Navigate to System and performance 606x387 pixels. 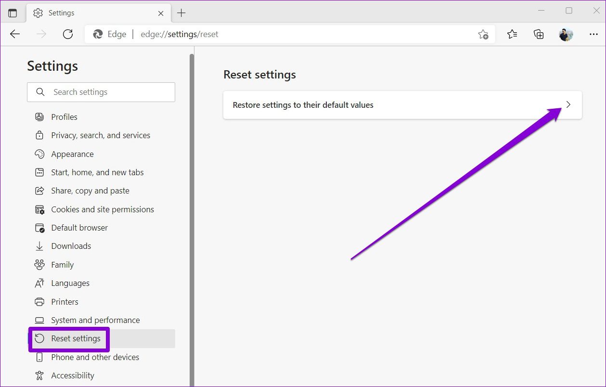point(95,320)
